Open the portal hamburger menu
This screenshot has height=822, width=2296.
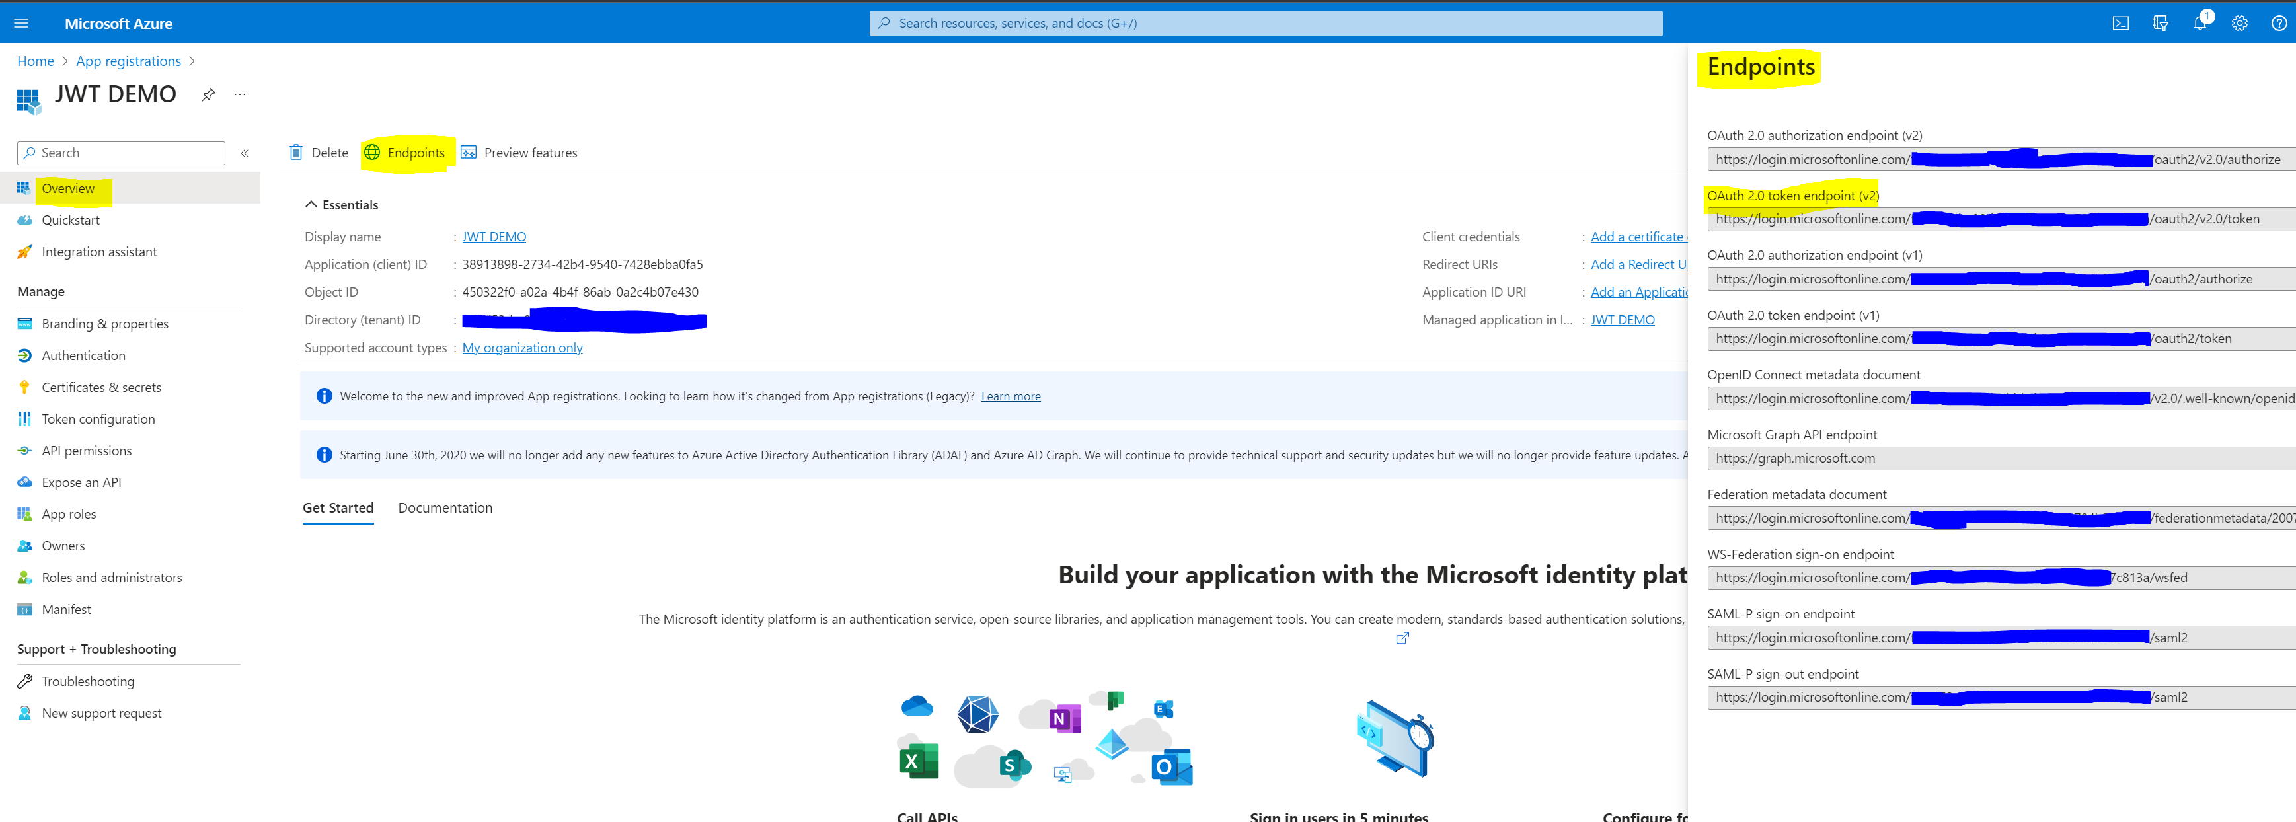pyautogui.click(x=21, y=23)
